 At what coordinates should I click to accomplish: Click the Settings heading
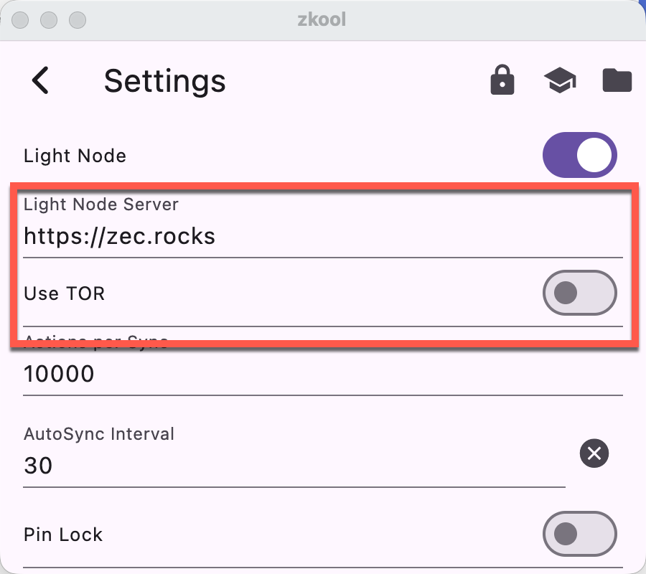pos(164,80)
